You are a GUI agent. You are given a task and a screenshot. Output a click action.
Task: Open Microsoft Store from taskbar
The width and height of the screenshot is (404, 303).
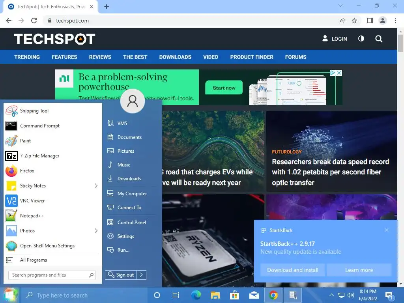(x=234, y=295)
